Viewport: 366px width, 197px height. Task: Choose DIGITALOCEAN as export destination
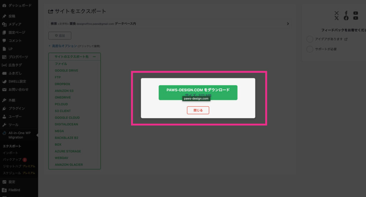[x=66, y=124]
